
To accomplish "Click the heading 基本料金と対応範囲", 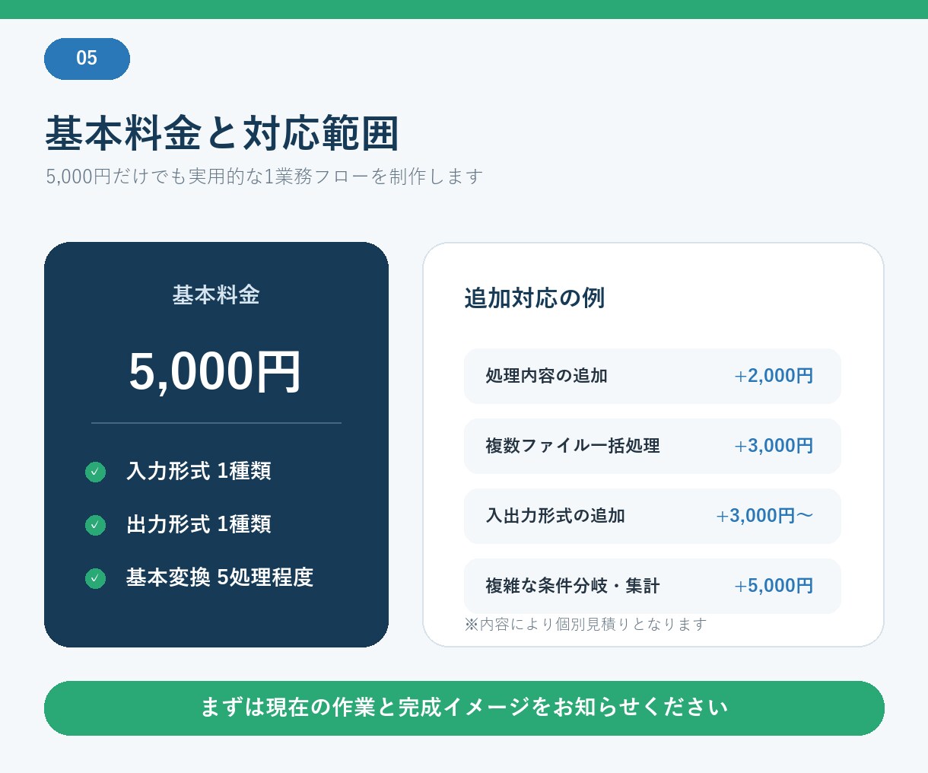I will point(222,133).
